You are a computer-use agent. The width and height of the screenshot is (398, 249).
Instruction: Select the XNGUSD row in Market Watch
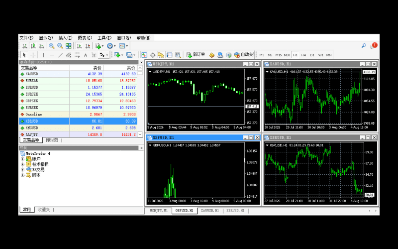[78, 128]
